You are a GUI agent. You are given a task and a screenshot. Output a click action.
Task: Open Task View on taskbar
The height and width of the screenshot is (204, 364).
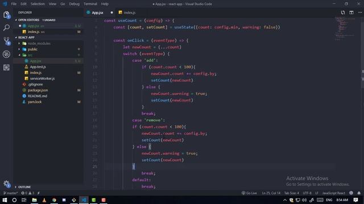click(24, 200)
